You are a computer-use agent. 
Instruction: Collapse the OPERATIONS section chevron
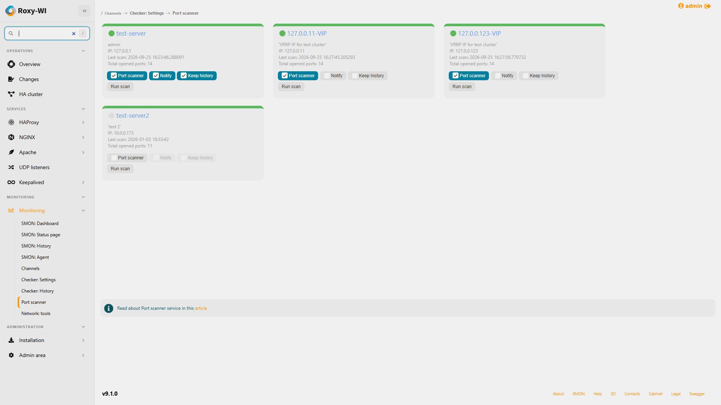[83, 51]
